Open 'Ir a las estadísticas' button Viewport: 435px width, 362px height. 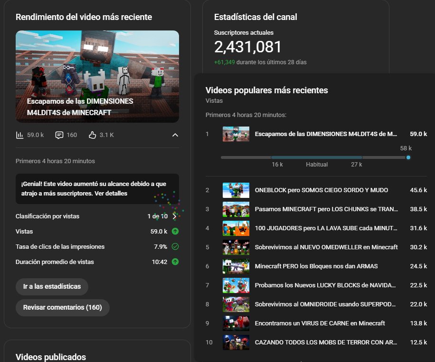tap(52, 286)
